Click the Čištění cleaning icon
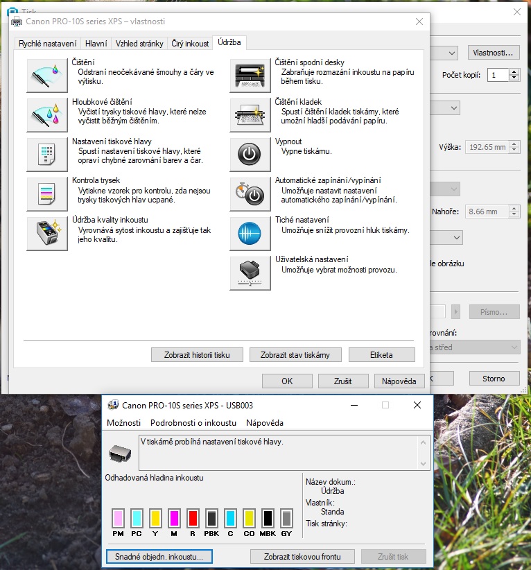 (x=46, y=76)
